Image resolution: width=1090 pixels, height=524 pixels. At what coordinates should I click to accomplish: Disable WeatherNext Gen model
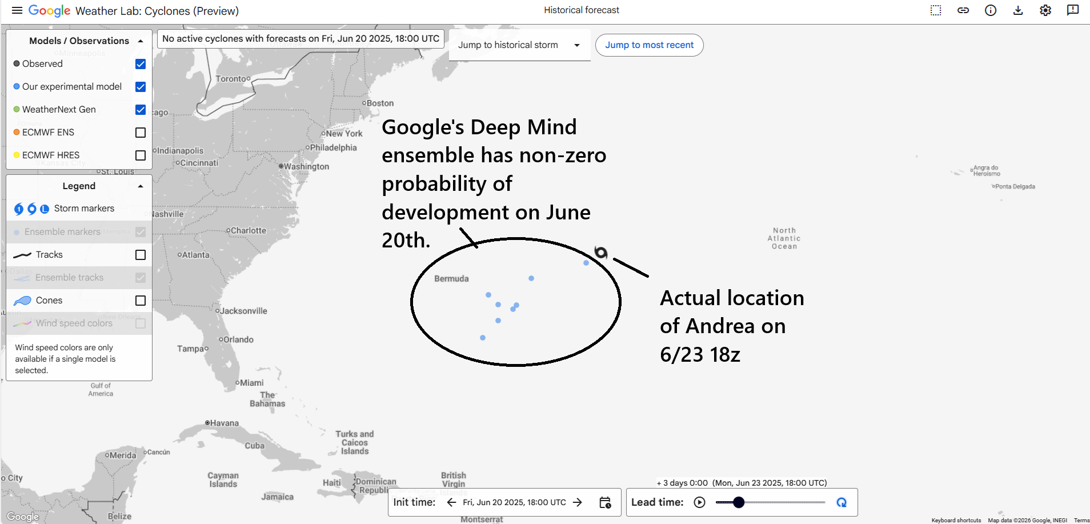141,110
